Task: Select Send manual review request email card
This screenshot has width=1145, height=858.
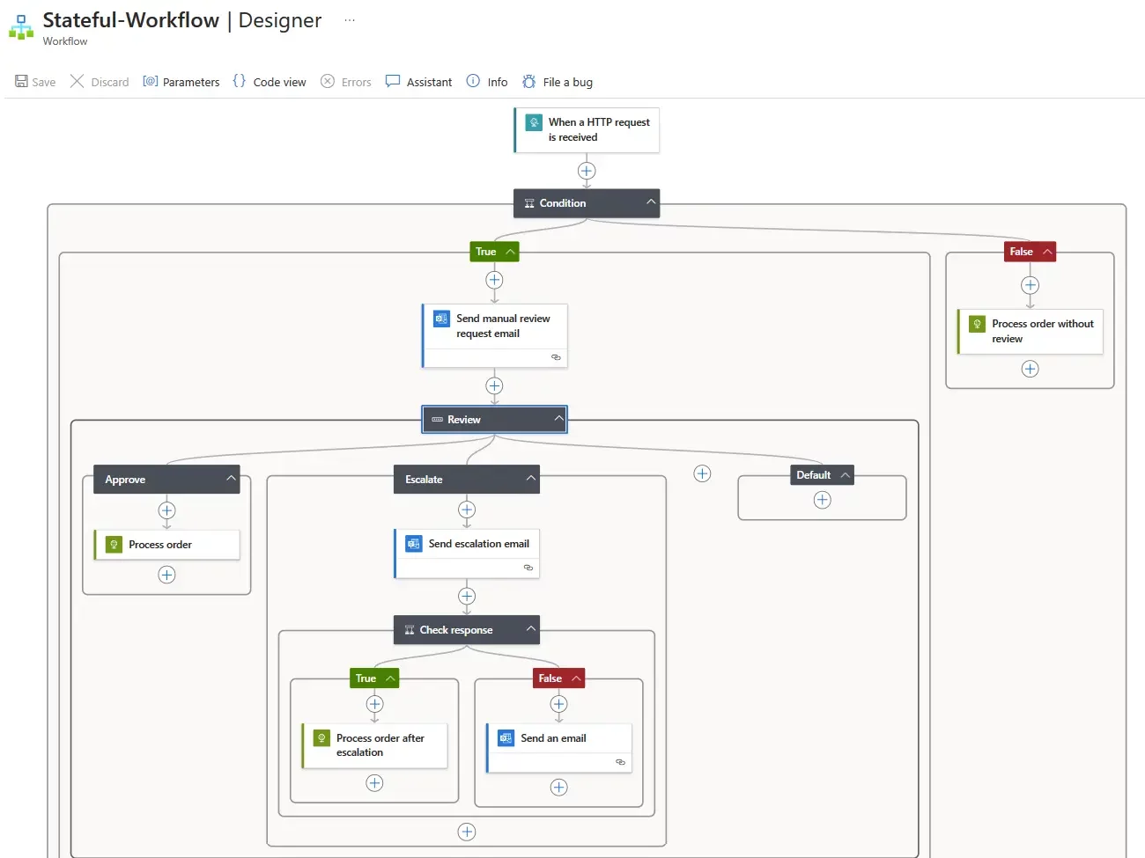Action: tap(495, 335)
